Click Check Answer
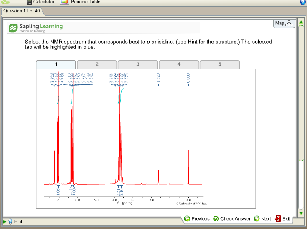This screenshot has width=307, height=230. pyautogui.click(x=232, y=219)
